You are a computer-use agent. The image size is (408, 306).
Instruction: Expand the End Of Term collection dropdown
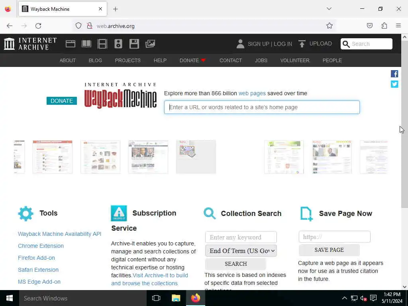pos(241,251)
